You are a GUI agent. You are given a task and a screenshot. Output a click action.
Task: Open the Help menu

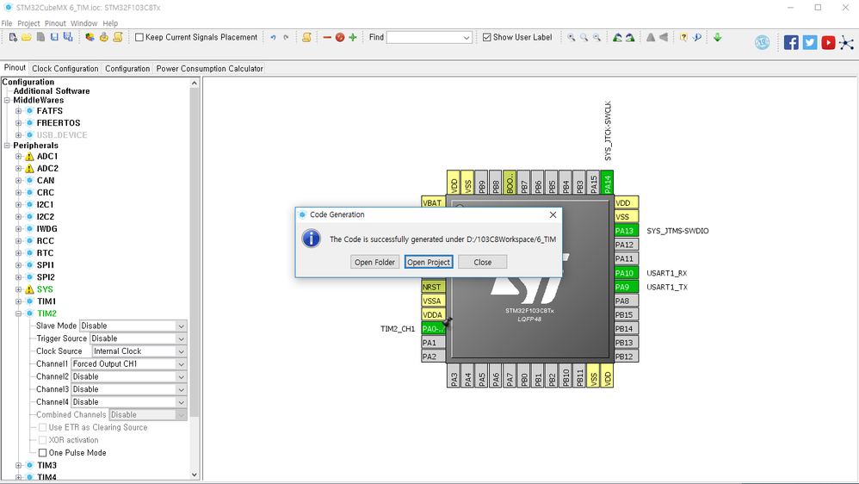click(x=110, y=23)
